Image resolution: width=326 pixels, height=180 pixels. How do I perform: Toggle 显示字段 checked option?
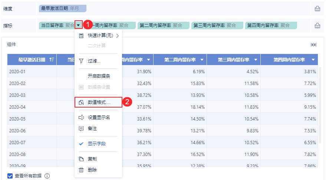pos(96,144)
